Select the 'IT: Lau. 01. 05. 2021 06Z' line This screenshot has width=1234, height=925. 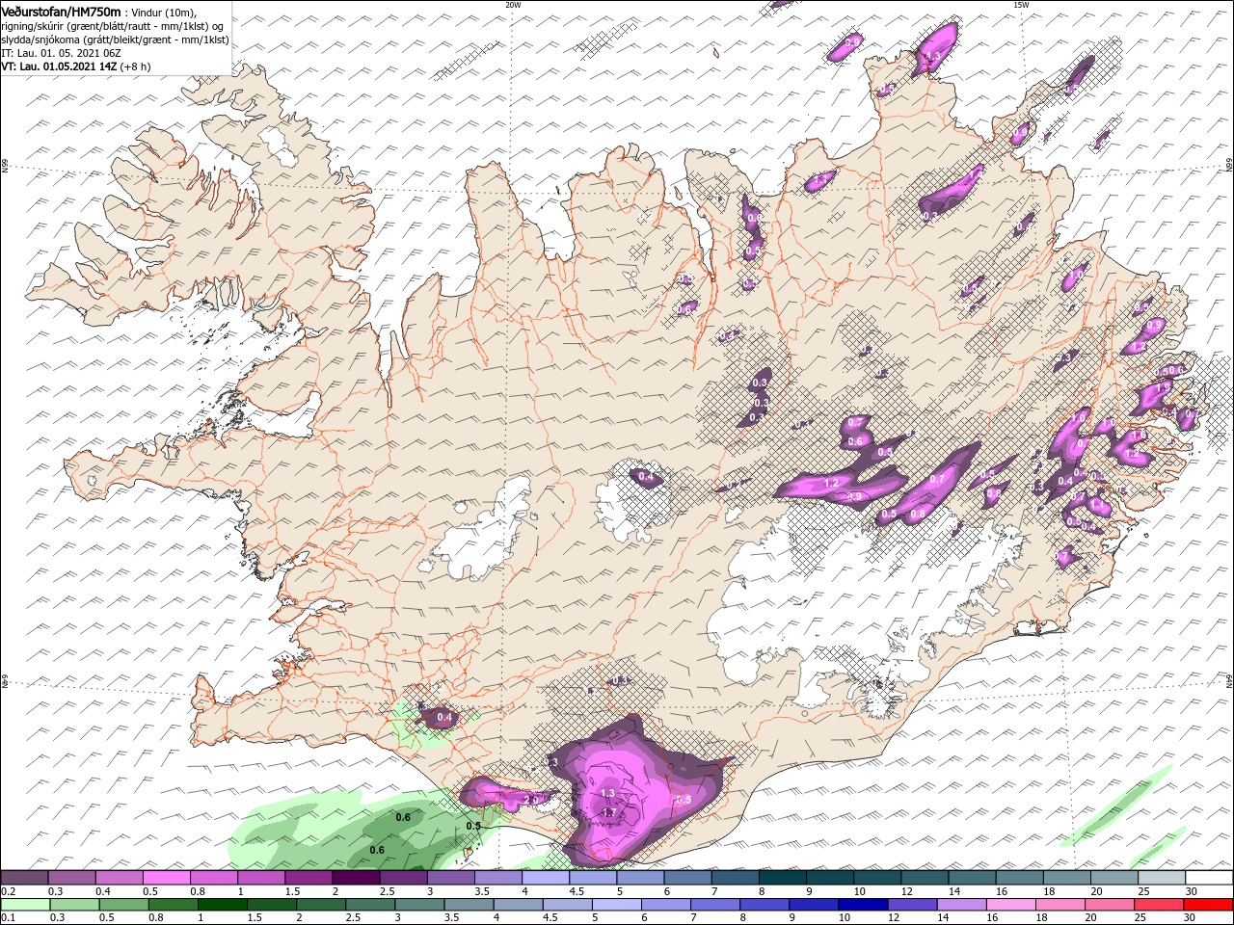coord(61,53)
